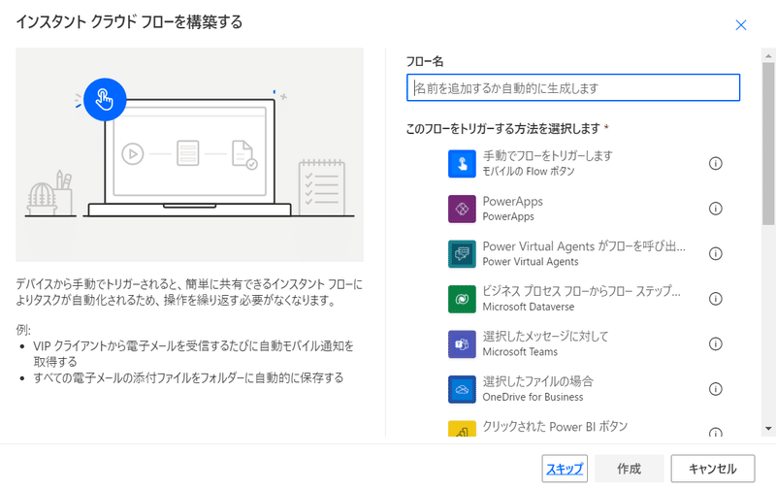776x488 pixels.
Task: Select ビジネス プロセス フローからフロー ステップ option
Action: click(x=581, y=291)
